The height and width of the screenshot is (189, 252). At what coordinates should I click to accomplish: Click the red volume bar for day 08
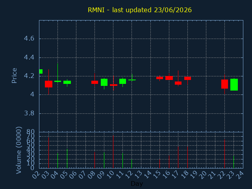pyautogui.click(x=94, y=160)
